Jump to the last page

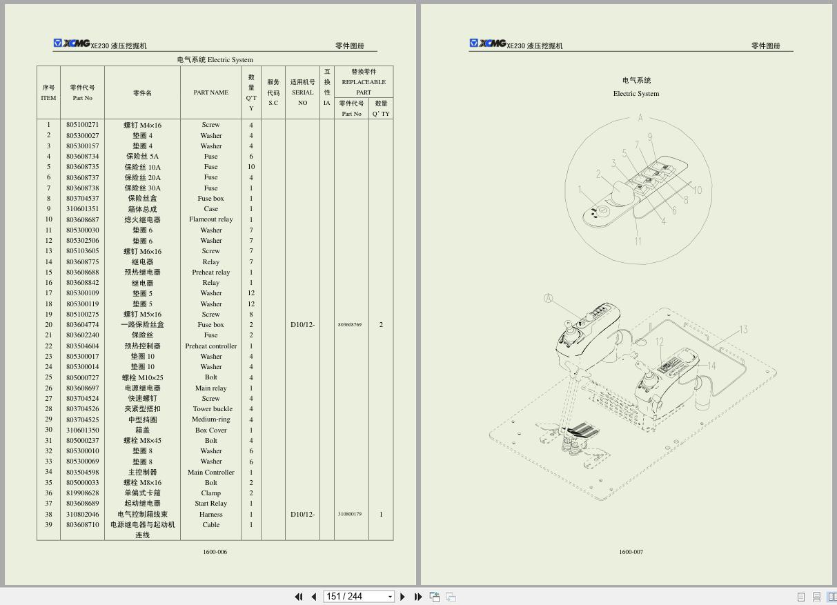click(x=418, y=597)
